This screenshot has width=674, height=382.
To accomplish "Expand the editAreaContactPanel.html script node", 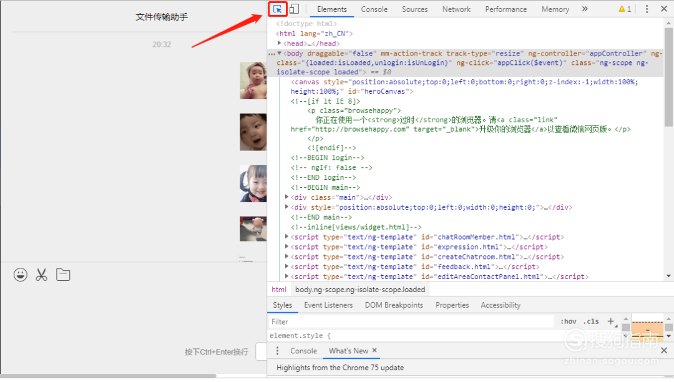I will pyautogui.click(x=286, y=276).
